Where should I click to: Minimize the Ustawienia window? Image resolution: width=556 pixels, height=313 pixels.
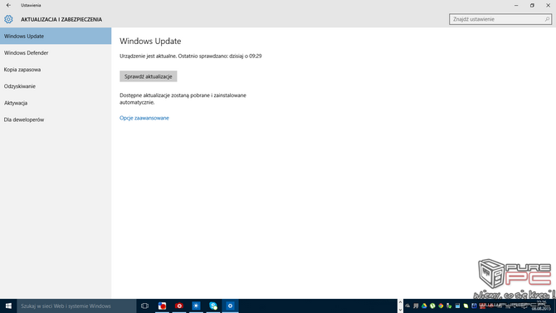(516, 5)
